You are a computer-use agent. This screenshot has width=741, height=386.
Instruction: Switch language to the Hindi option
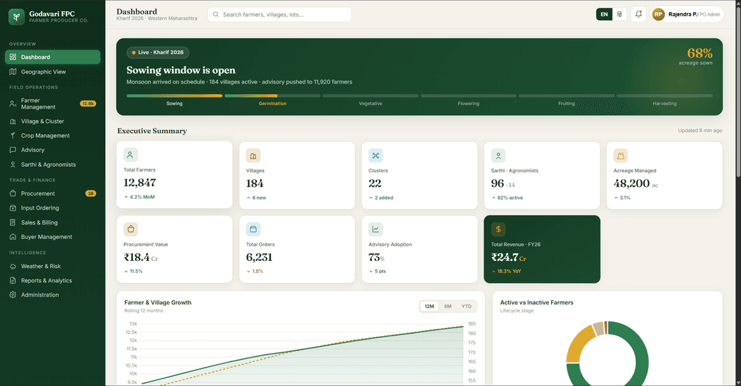pos(619,14)
